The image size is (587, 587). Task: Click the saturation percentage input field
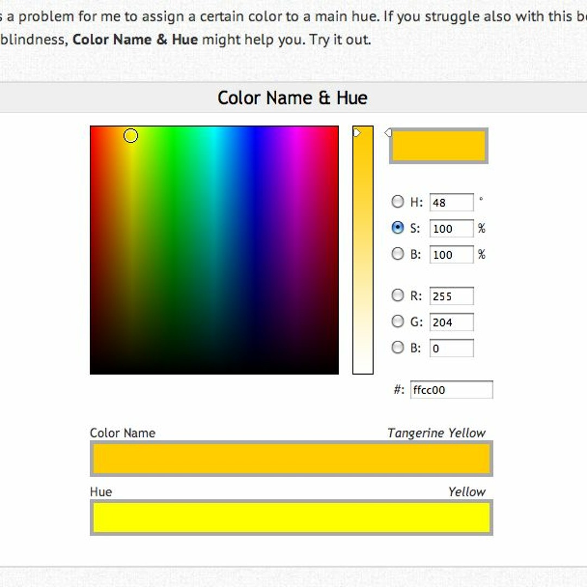coord(451,229)
